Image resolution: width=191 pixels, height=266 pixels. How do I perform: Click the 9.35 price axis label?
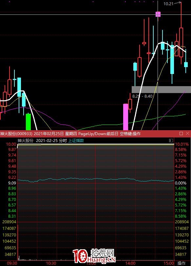[x=12, y=172]
